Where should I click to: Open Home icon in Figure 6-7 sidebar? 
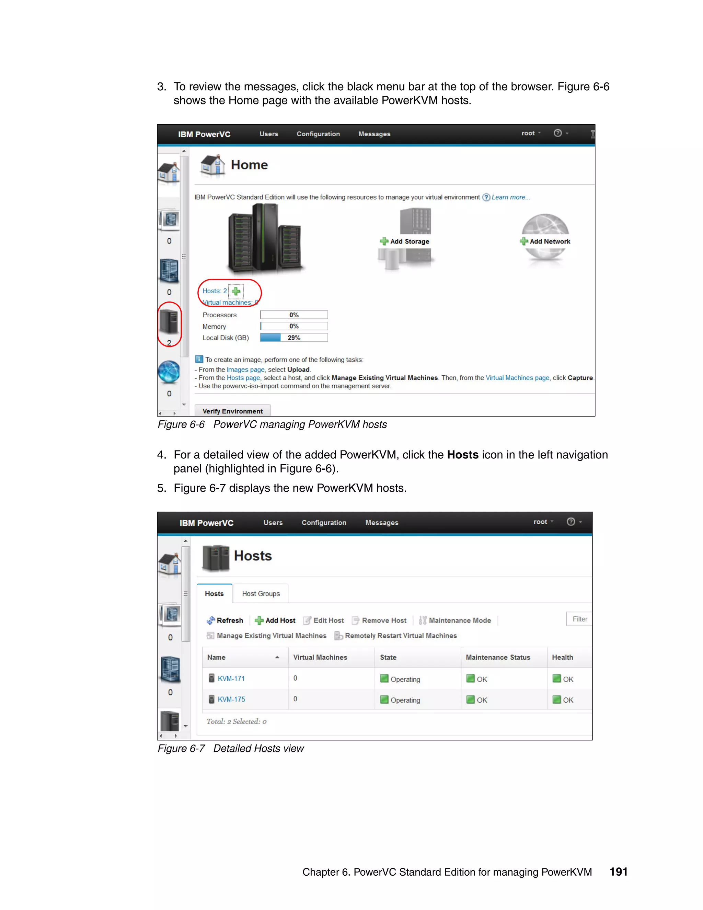[170, 564]
